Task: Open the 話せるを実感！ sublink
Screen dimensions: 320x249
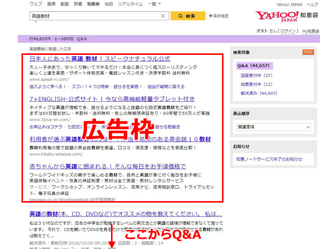Action: tap(128, 86)
